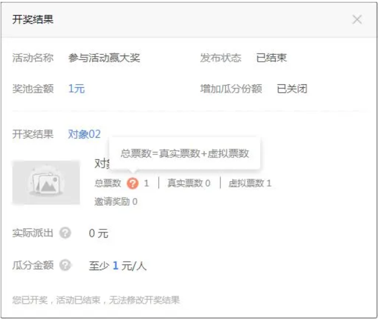
Task: Click the 邀请奖励 0 text
Action: [116, 201]
